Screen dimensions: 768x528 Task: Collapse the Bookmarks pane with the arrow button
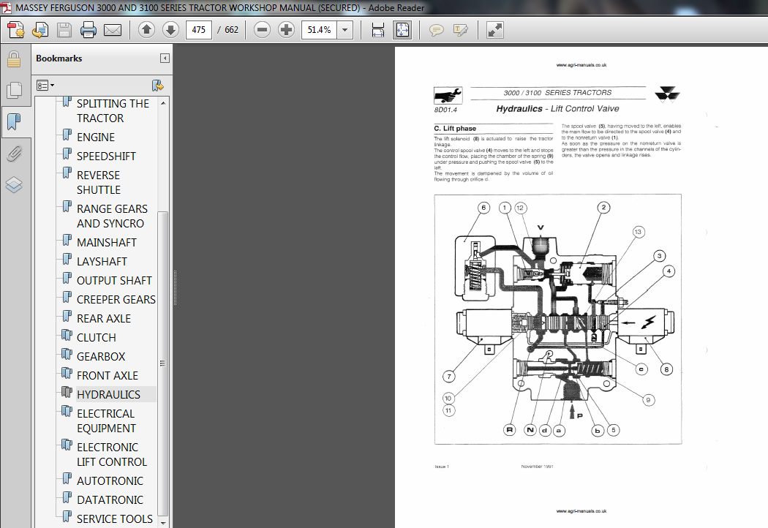click(165, 59)
